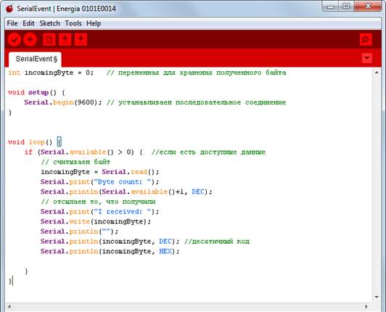Viewport: 386px width, 312px height.
Task: Select the SerialEvent tab
Action: click(36, 59)
